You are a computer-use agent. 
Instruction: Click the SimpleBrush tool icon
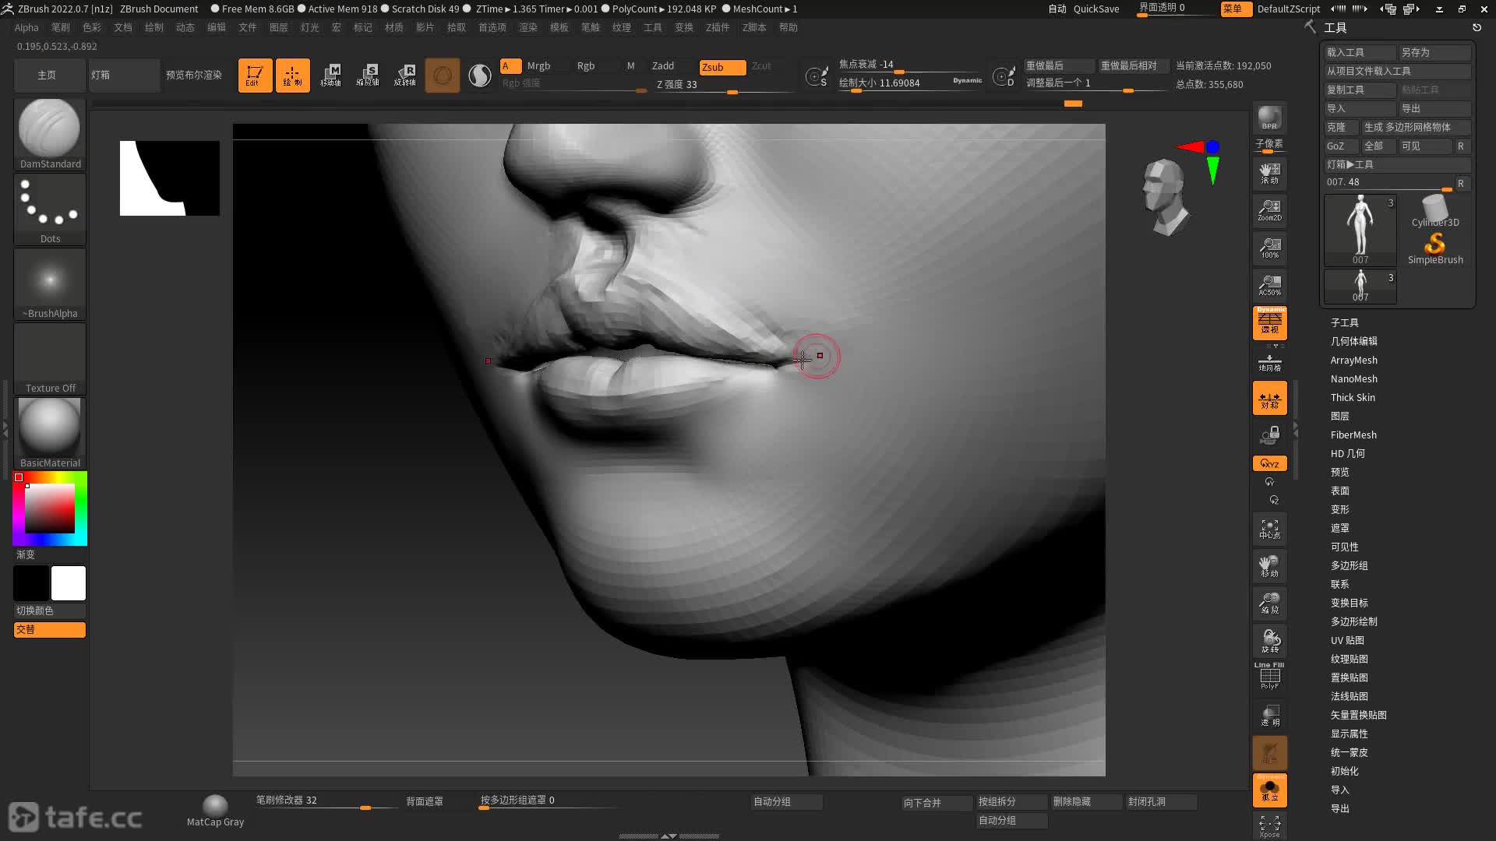pyautogui.click(x=1434, y=249)
